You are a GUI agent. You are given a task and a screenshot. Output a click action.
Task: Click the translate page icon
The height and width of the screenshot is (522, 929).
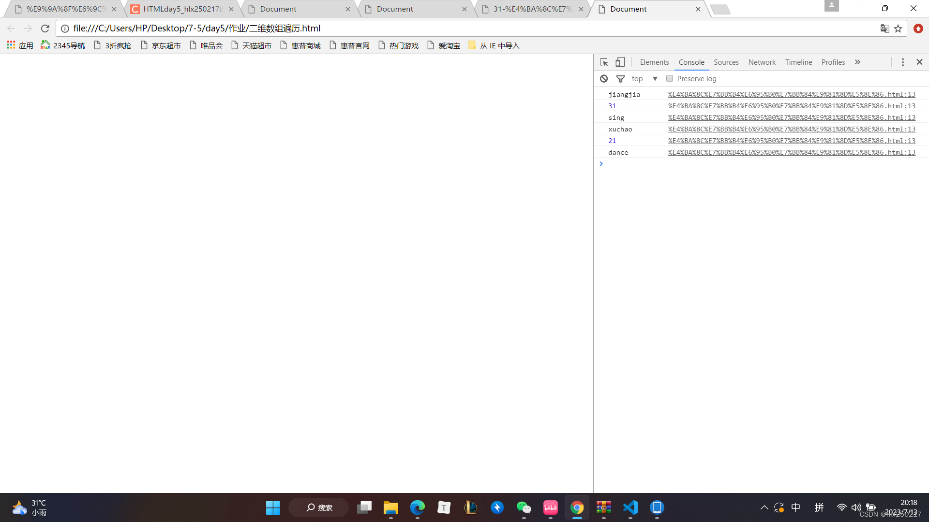[884, 29]
